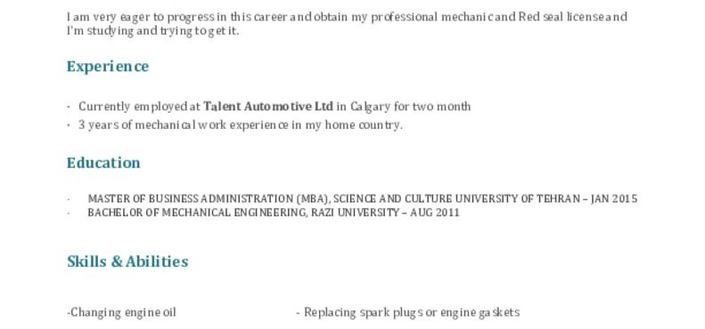Click the Education section heading
The width and height of the screenshot is (705, 329).
[103, 163]
